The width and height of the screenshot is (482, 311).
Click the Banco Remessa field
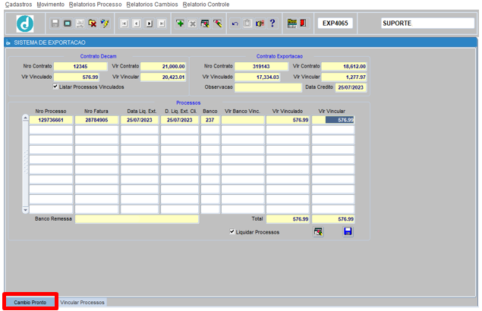pyautogui.click(x=137, y=219)
